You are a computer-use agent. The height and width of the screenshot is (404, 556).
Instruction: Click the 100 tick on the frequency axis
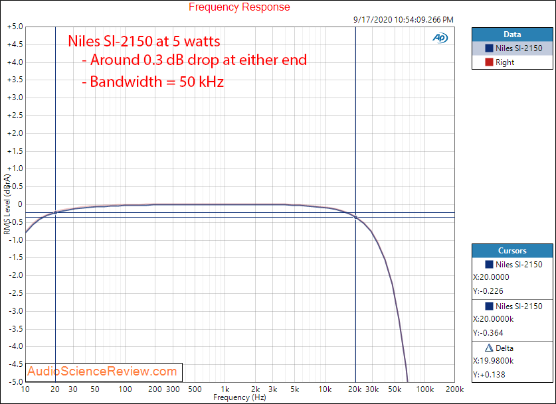point(125,389)
